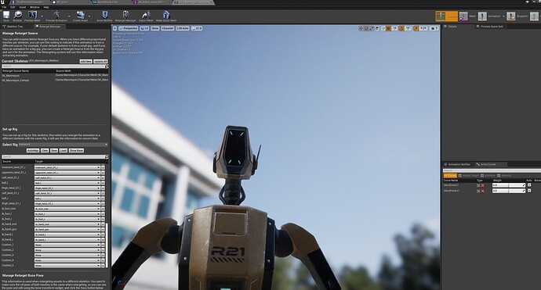Click the surface snapping icon in viewport

(383, 29)
